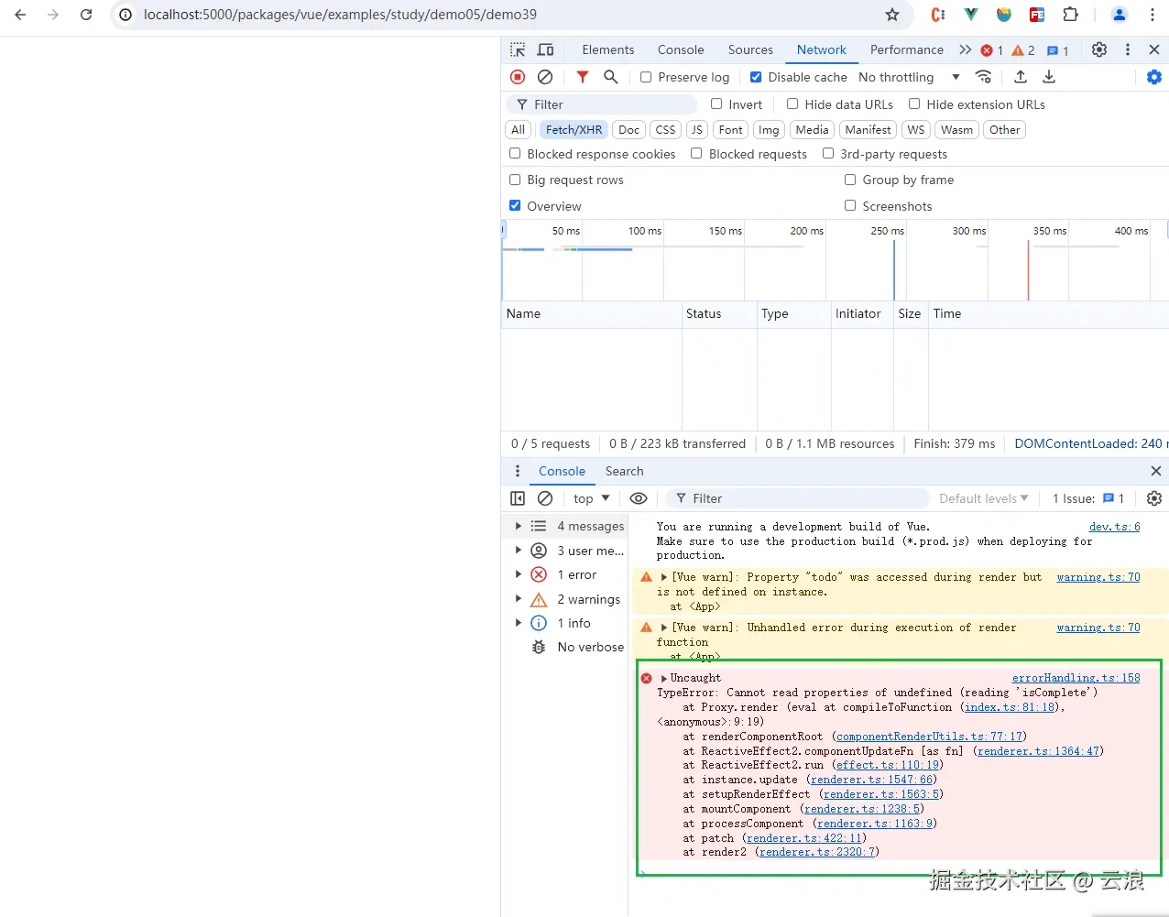Enable Hide extension URLs
The image size is (1169, 917).
[914, 104]
